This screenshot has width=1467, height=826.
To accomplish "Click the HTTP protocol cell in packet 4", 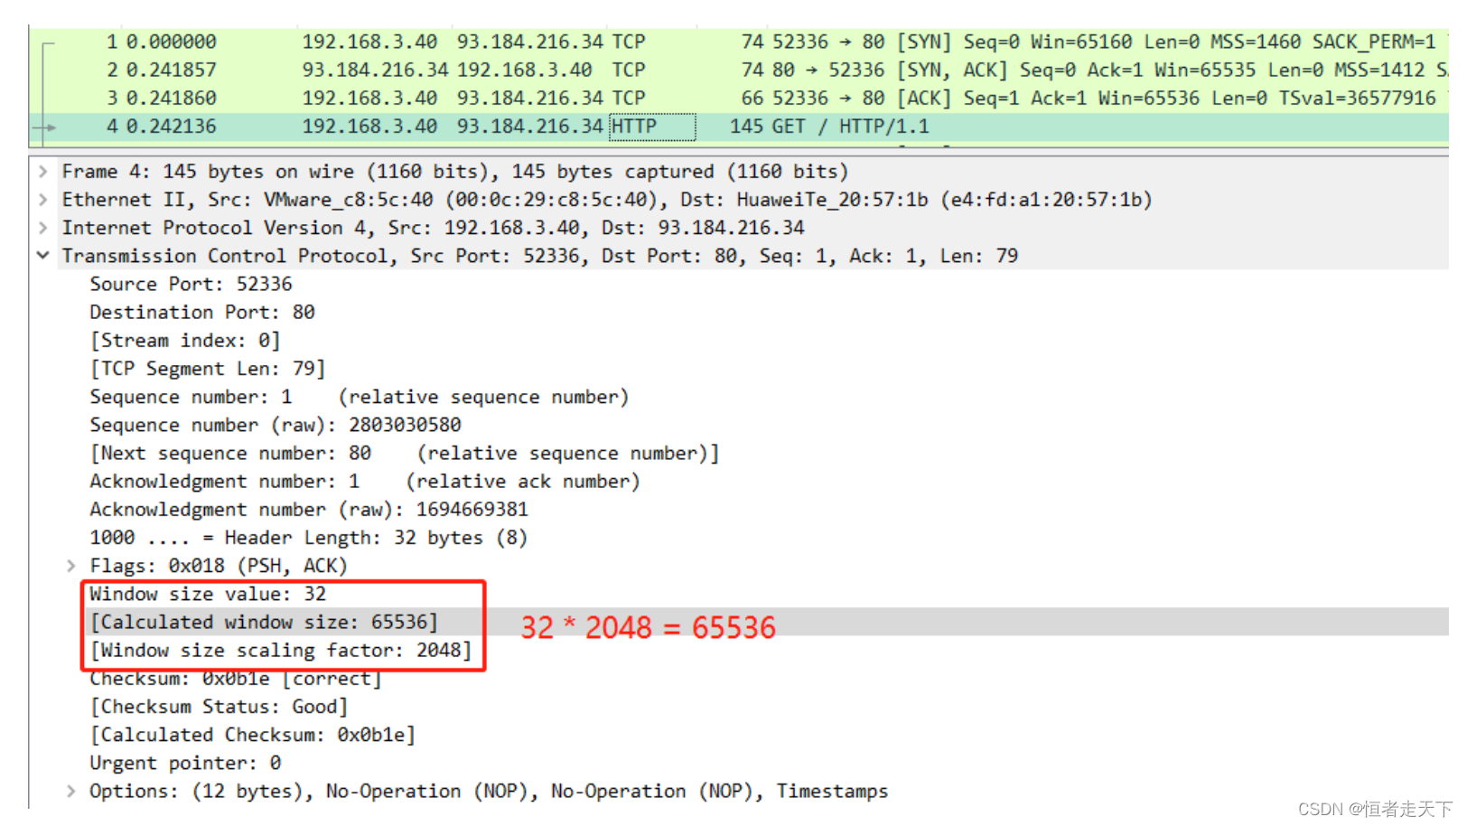I will point(652,127).
